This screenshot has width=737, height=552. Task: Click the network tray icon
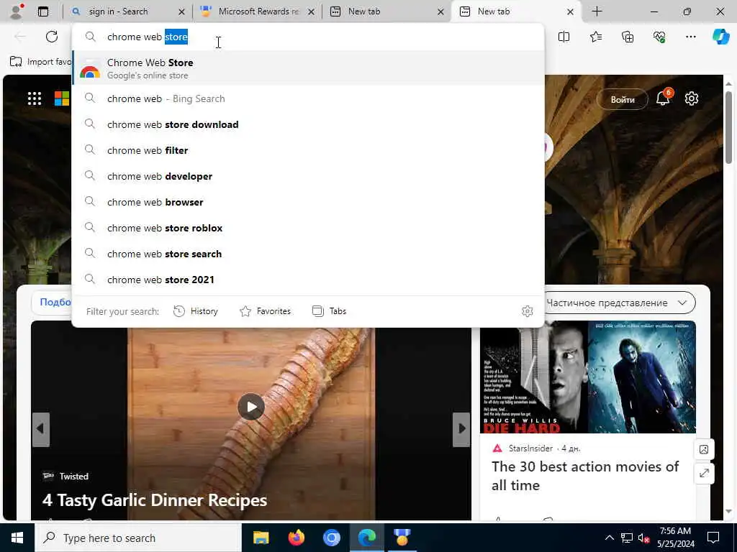627,538
